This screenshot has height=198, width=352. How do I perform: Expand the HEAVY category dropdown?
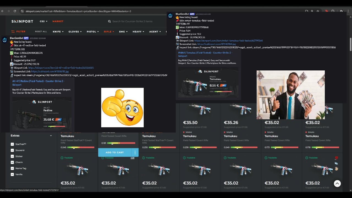(139, 32)
